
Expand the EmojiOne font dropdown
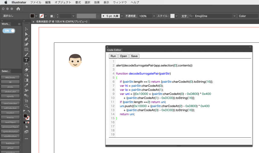pos(234,16)
